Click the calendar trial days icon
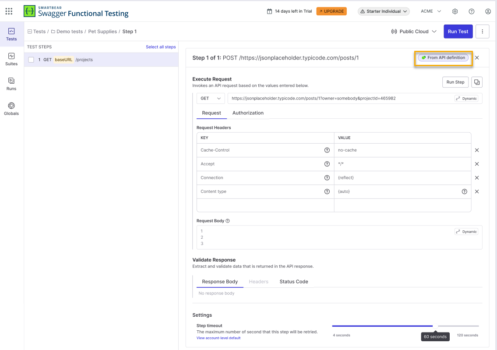This screenshot has width=497, height=350. click(269, 11)
